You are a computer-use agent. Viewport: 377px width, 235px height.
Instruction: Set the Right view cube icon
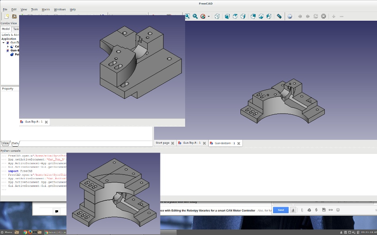[x=243, y=16]
